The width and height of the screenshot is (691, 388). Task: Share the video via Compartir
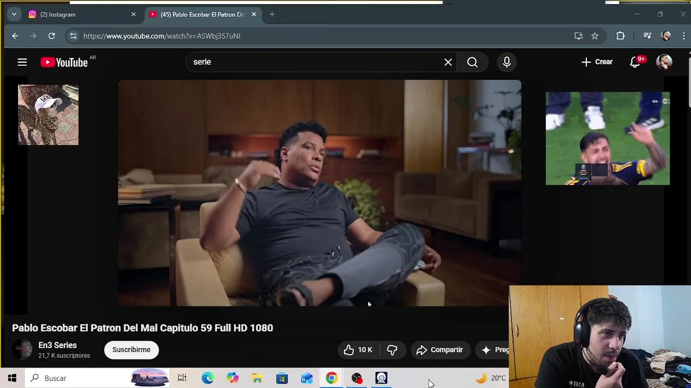pyautogui.click(x=440, y=350)
